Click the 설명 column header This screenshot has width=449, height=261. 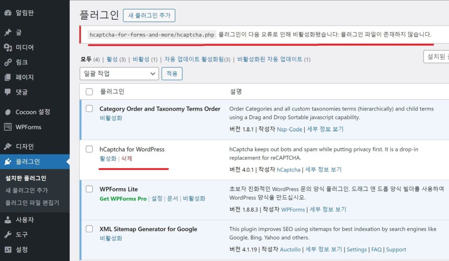coord(235,92)
